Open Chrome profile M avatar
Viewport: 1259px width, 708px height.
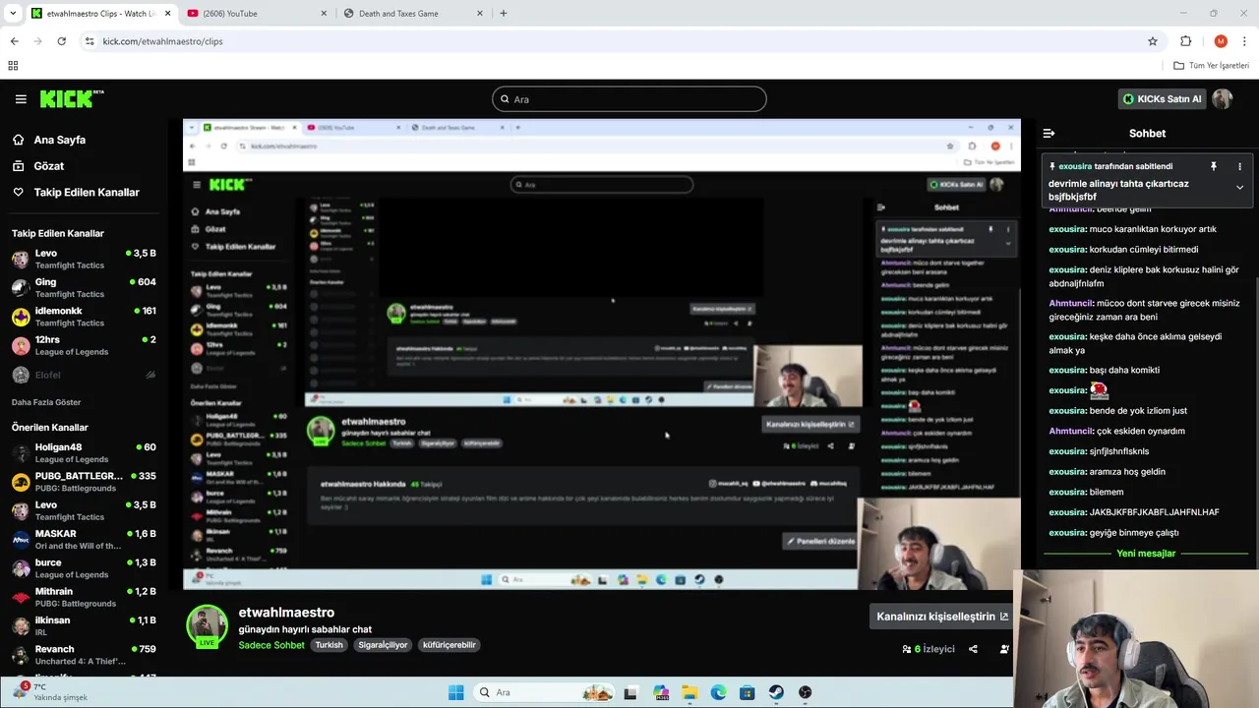1221,41
